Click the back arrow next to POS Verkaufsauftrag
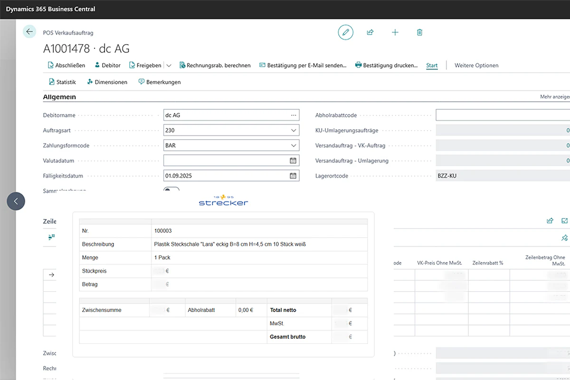The width and height of the screenshot is (570, 380). (29, 32)
